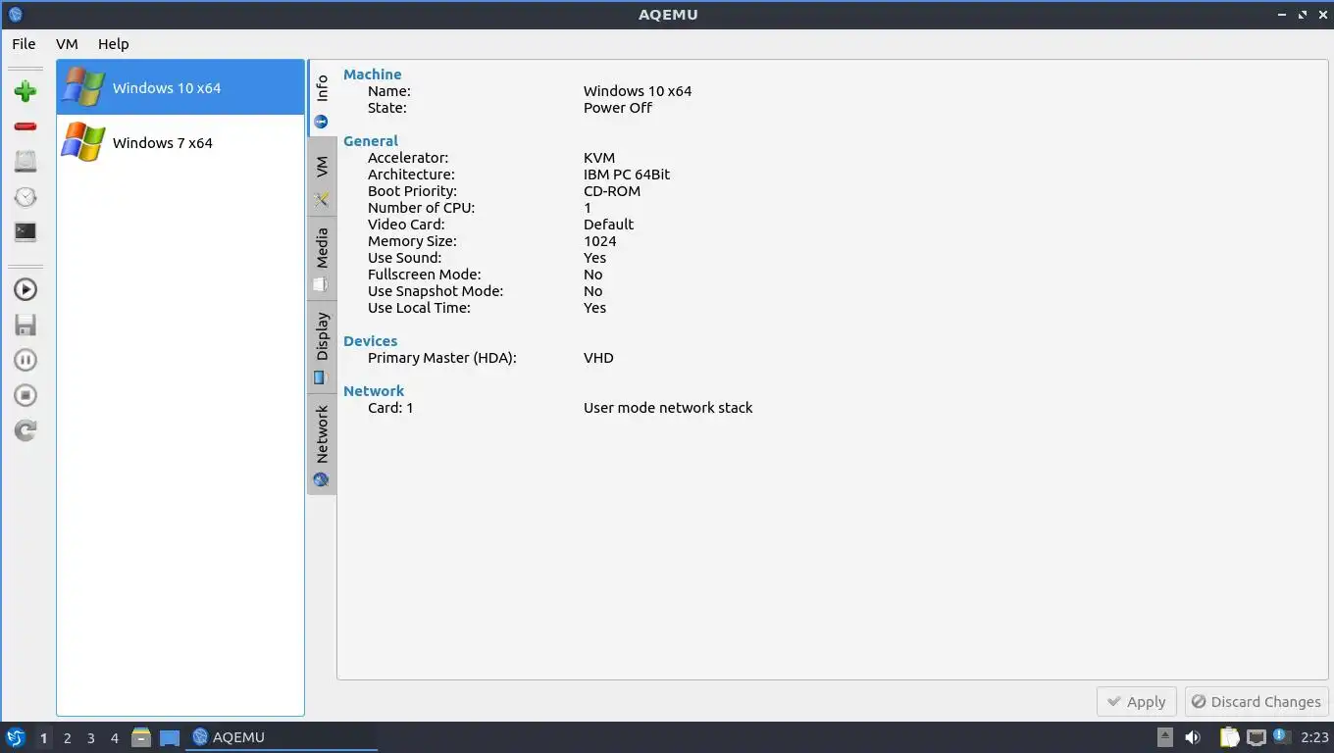Viewport: 1334px width, 753px height.
Task: Remove the VM using red minus icon
Action: point(26,126)
